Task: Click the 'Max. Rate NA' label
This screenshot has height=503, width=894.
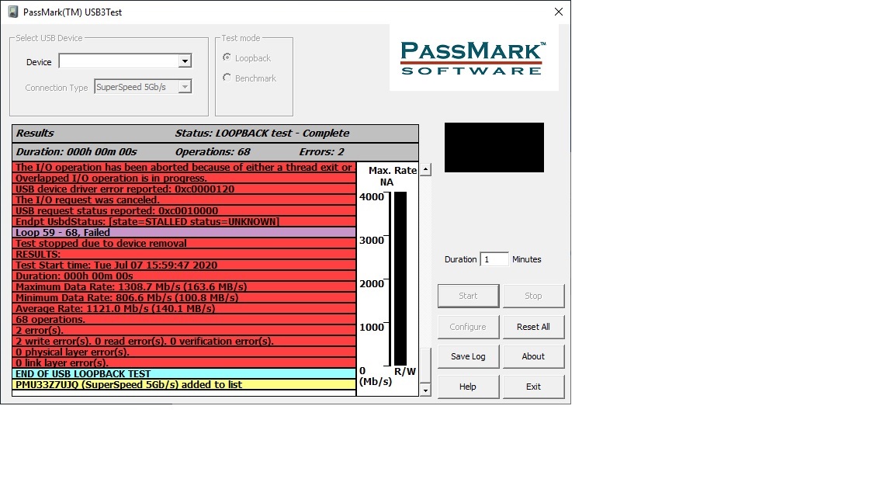Action: 392,176
